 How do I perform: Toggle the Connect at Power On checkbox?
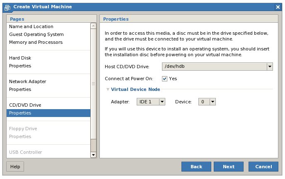click(x=164, y=79)
